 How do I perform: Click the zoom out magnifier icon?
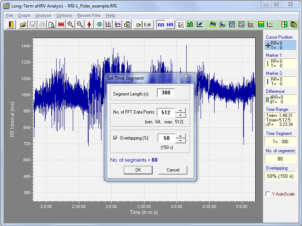(80, 24)
